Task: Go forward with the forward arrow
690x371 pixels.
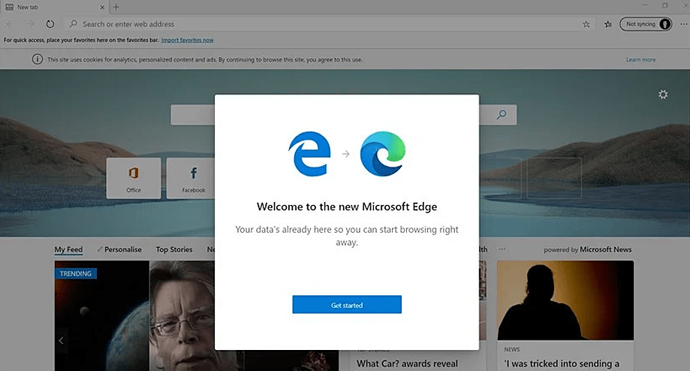Action: pyautogui.click(x=30, y=24)
